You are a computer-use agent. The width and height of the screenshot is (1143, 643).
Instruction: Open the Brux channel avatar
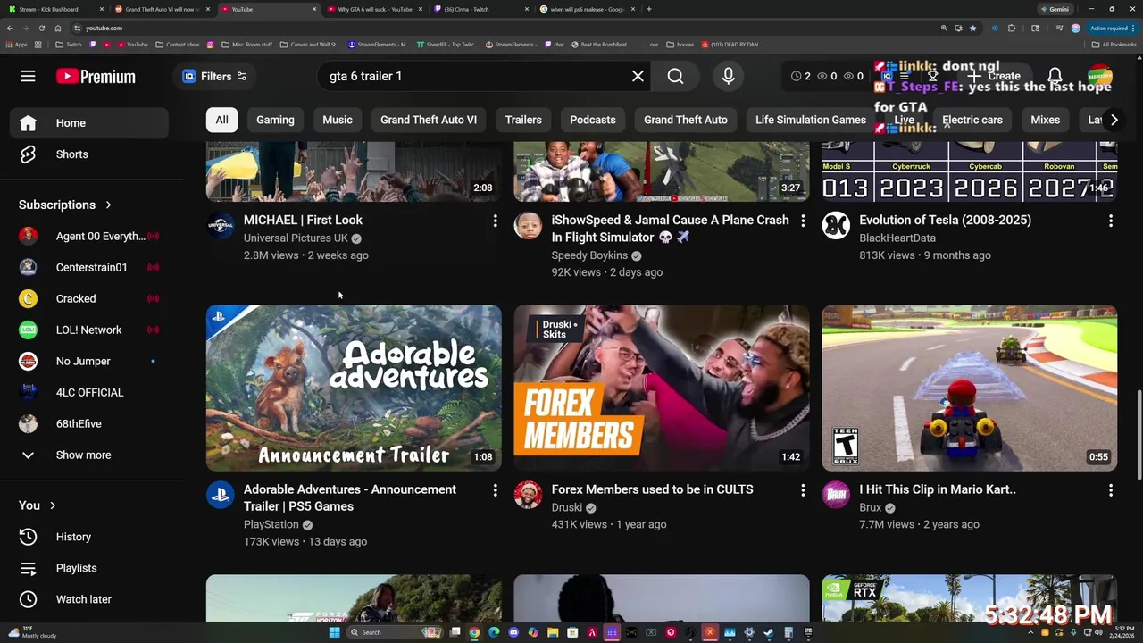836,495
